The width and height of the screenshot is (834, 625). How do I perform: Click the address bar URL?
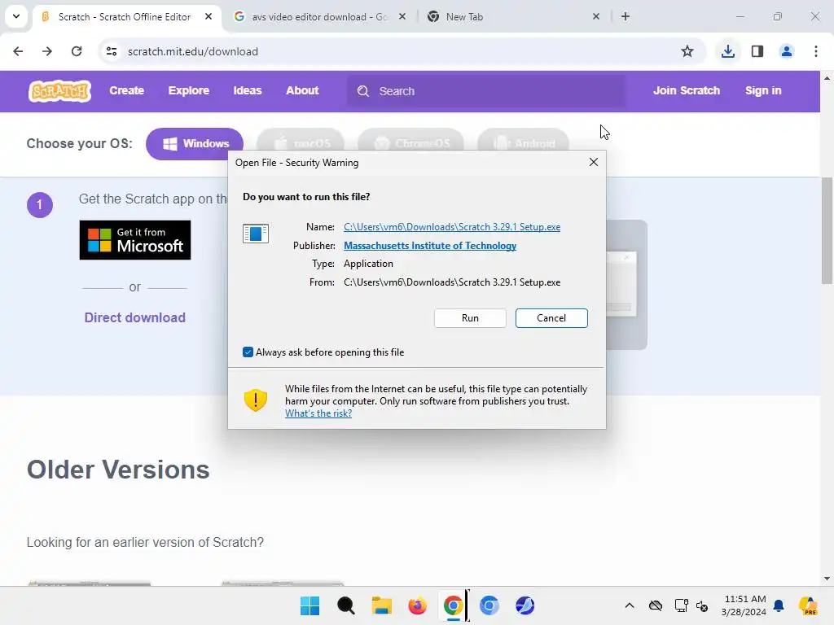193,51
